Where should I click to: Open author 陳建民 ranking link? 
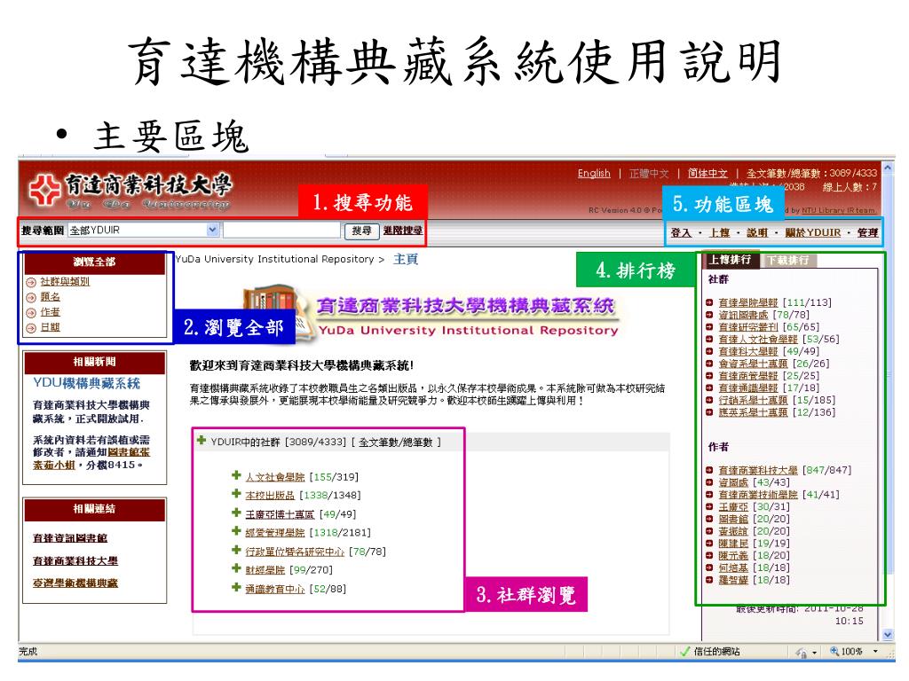coord(733,544)
